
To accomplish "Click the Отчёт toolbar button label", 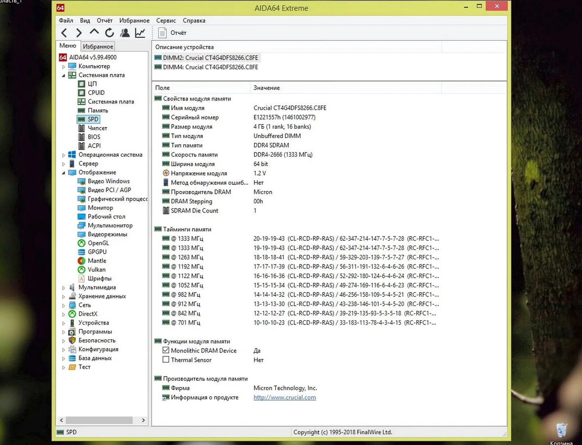I will [178, 33].
